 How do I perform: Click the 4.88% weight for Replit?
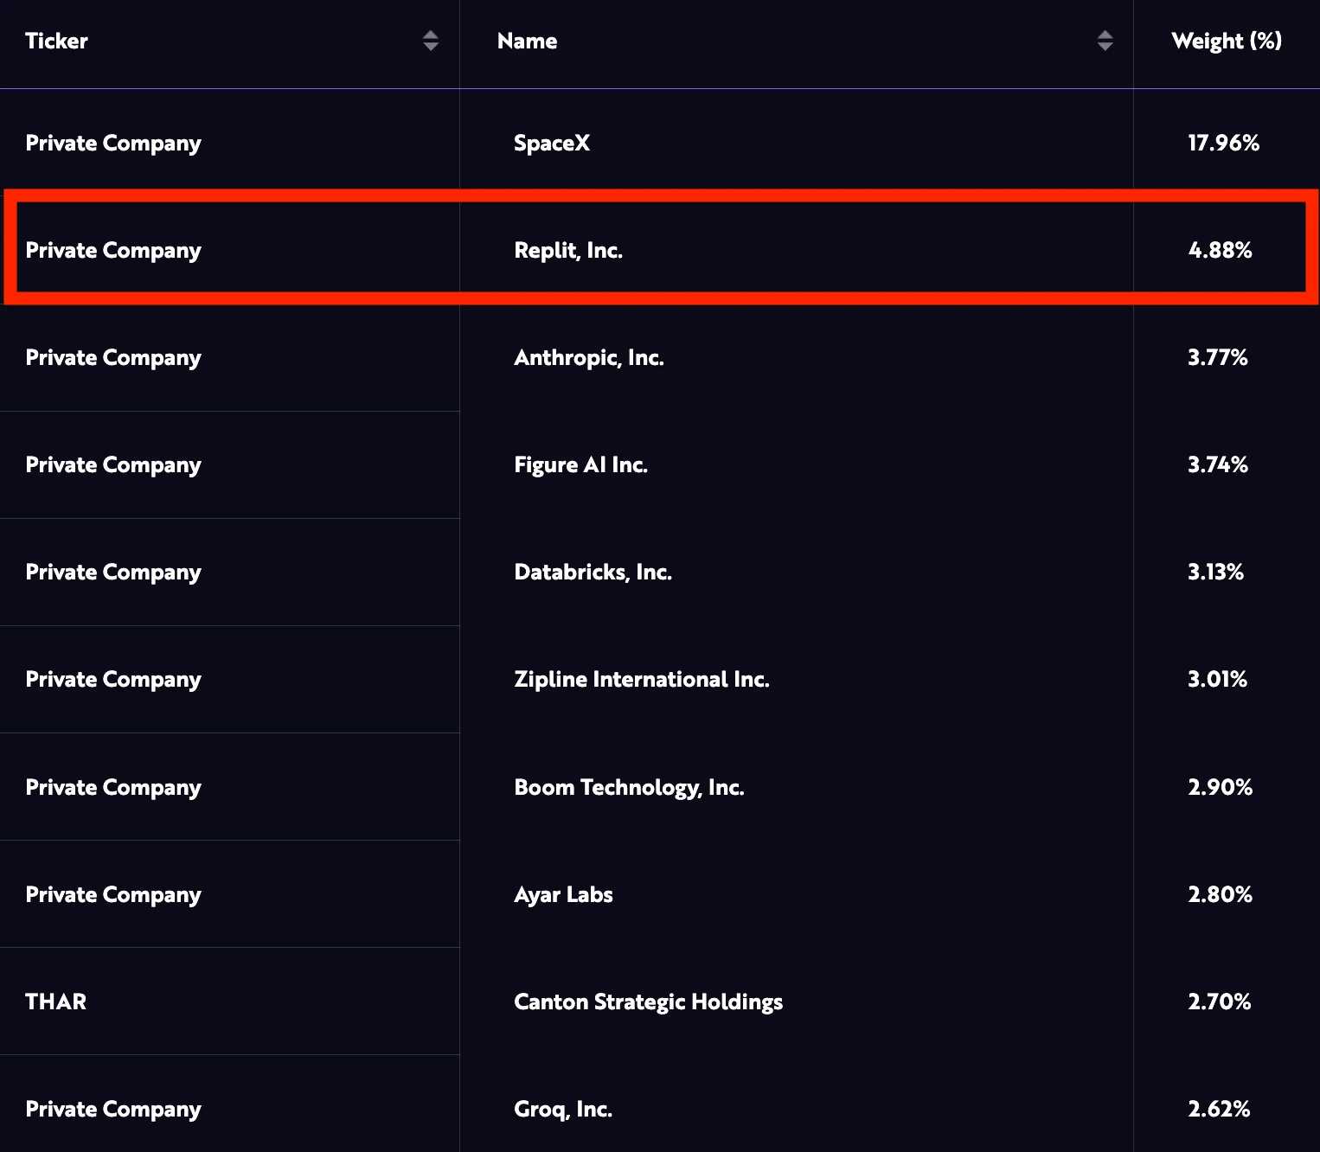click(x=1220, y=250)
